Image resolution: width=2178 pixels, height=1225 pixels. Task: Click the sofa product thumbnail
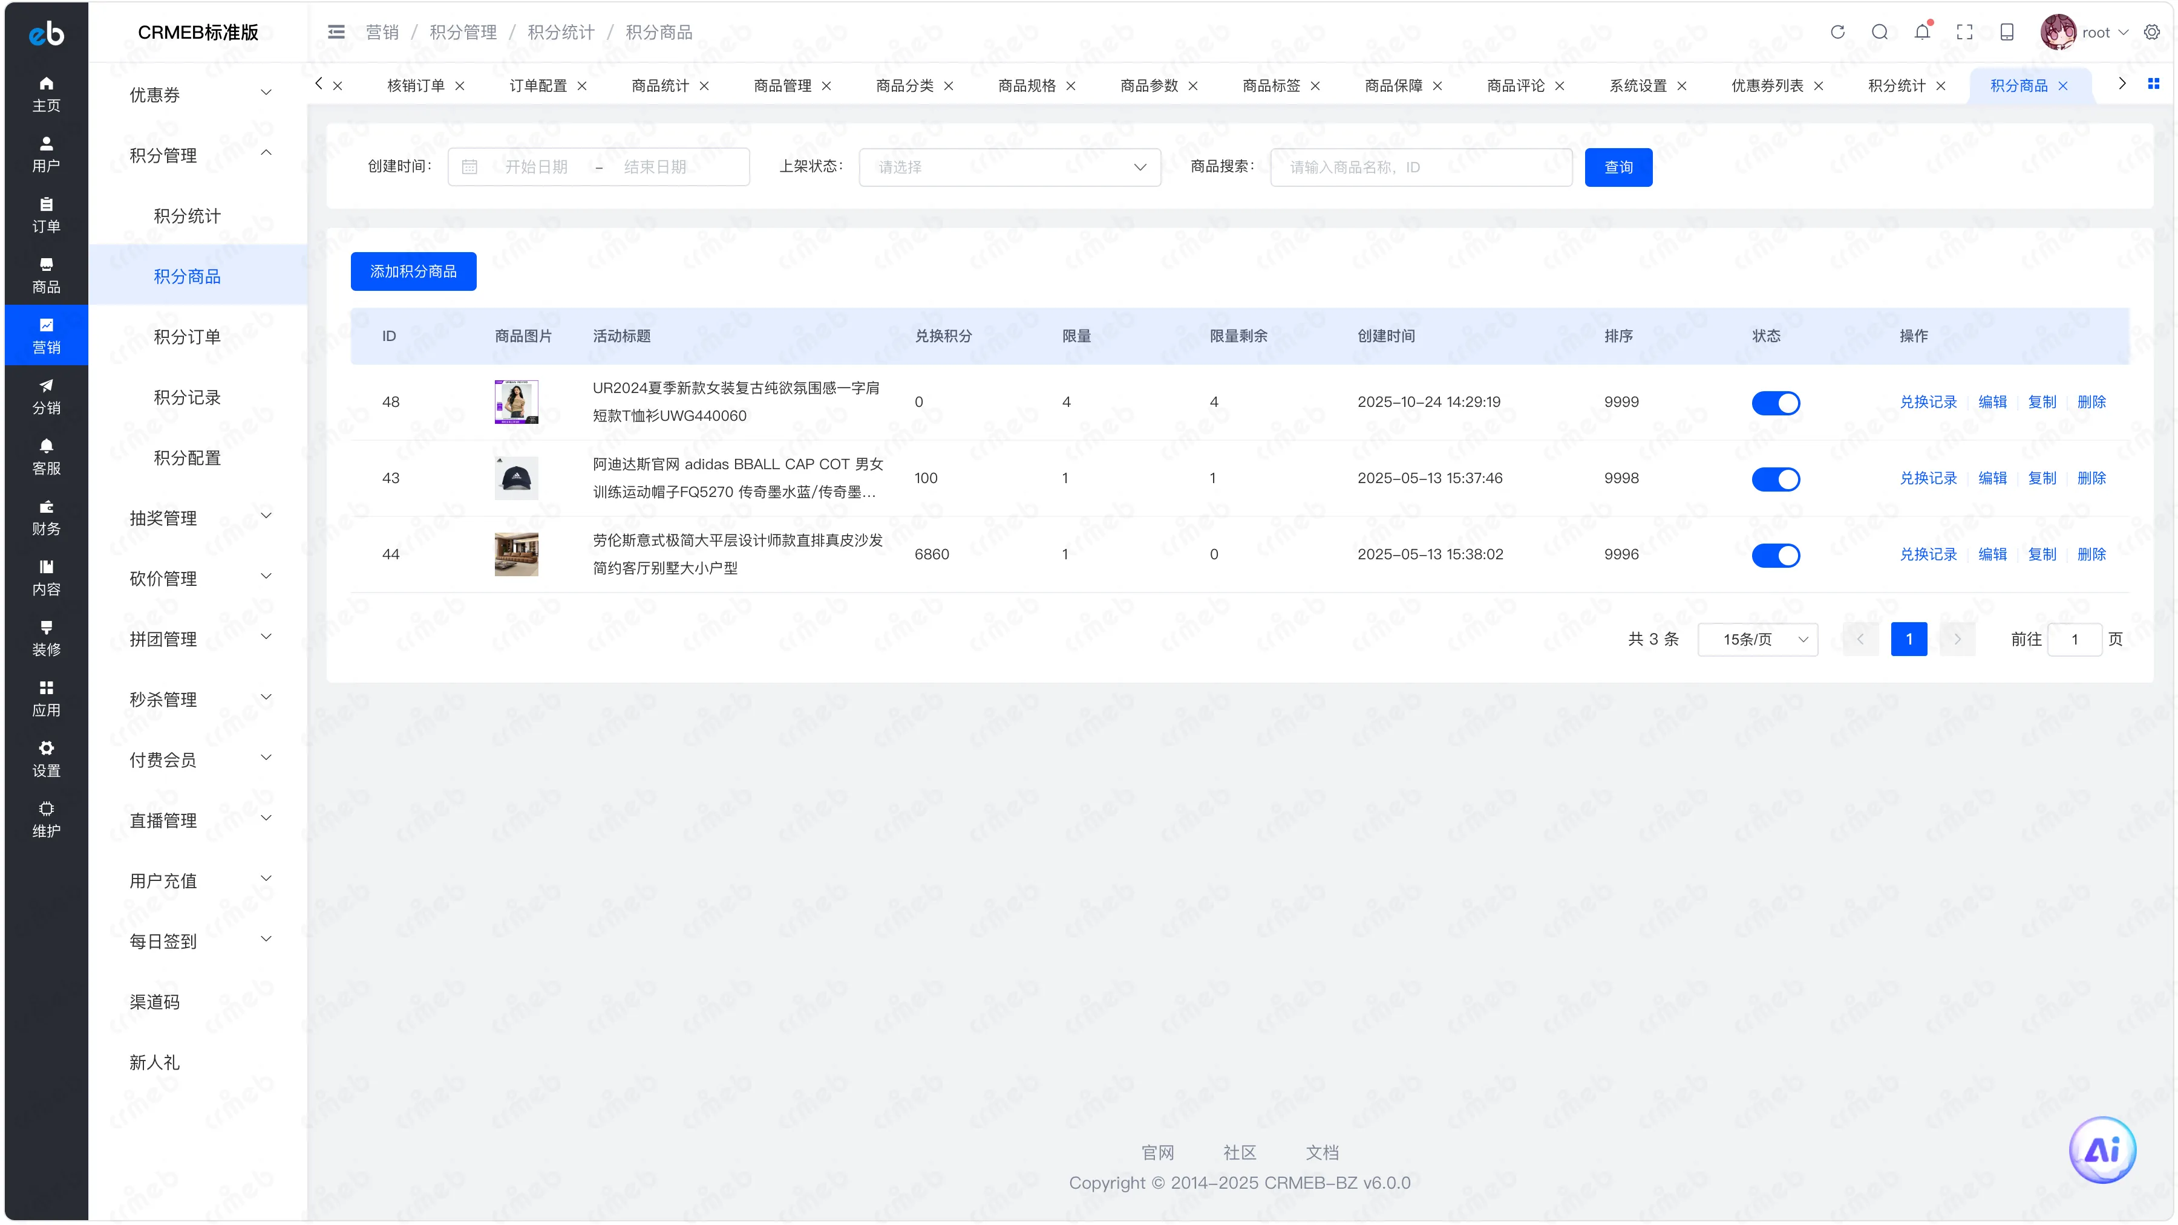[515, 554]
